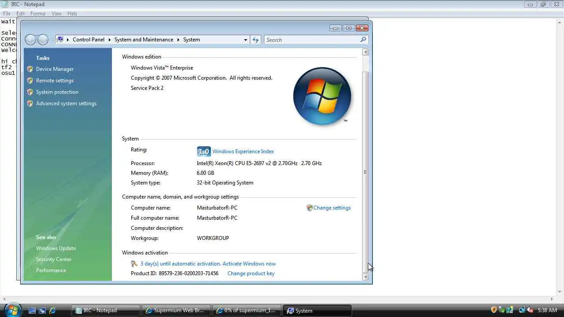Open the Device Manager task link
This screenshot has width=564, height=317.
point(55,69)
